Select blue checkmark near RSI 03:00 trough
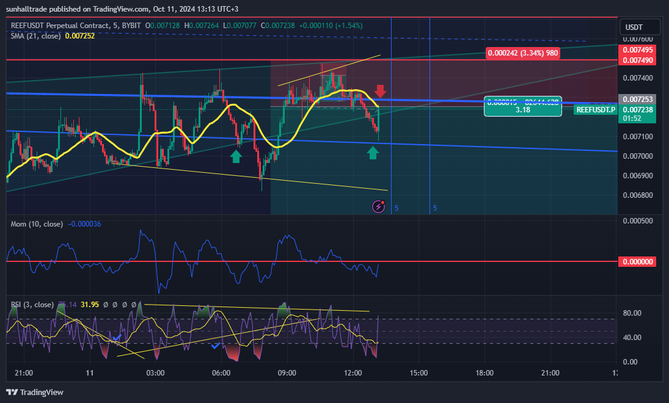The height and width of the screenshot is (403, 669). [117, 338]
